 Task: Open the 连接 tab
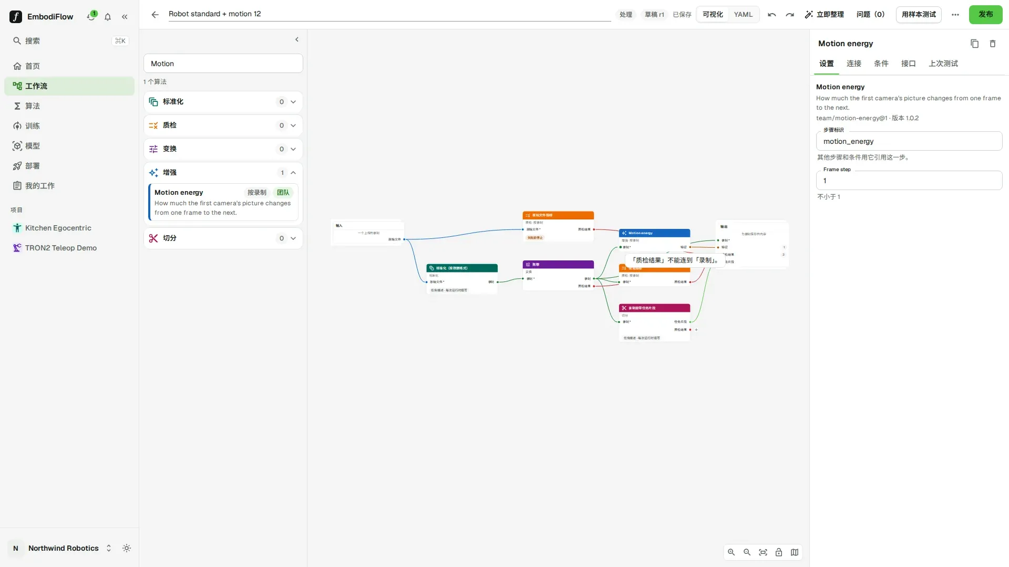tap(854, 64)
